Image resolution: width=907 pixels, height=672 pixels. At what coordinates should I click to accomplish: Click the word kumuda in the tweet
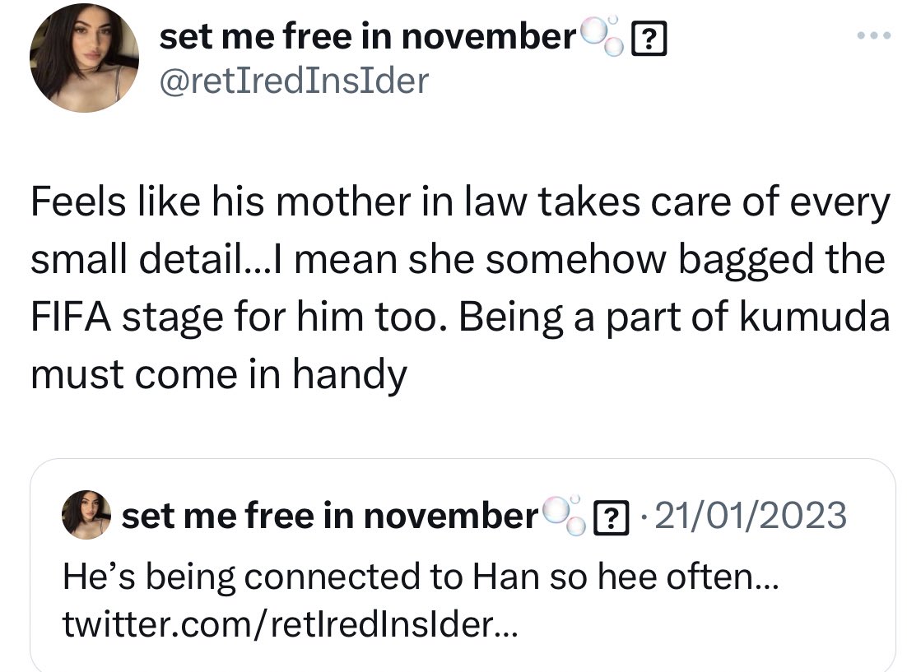click(x=815, y=317)
